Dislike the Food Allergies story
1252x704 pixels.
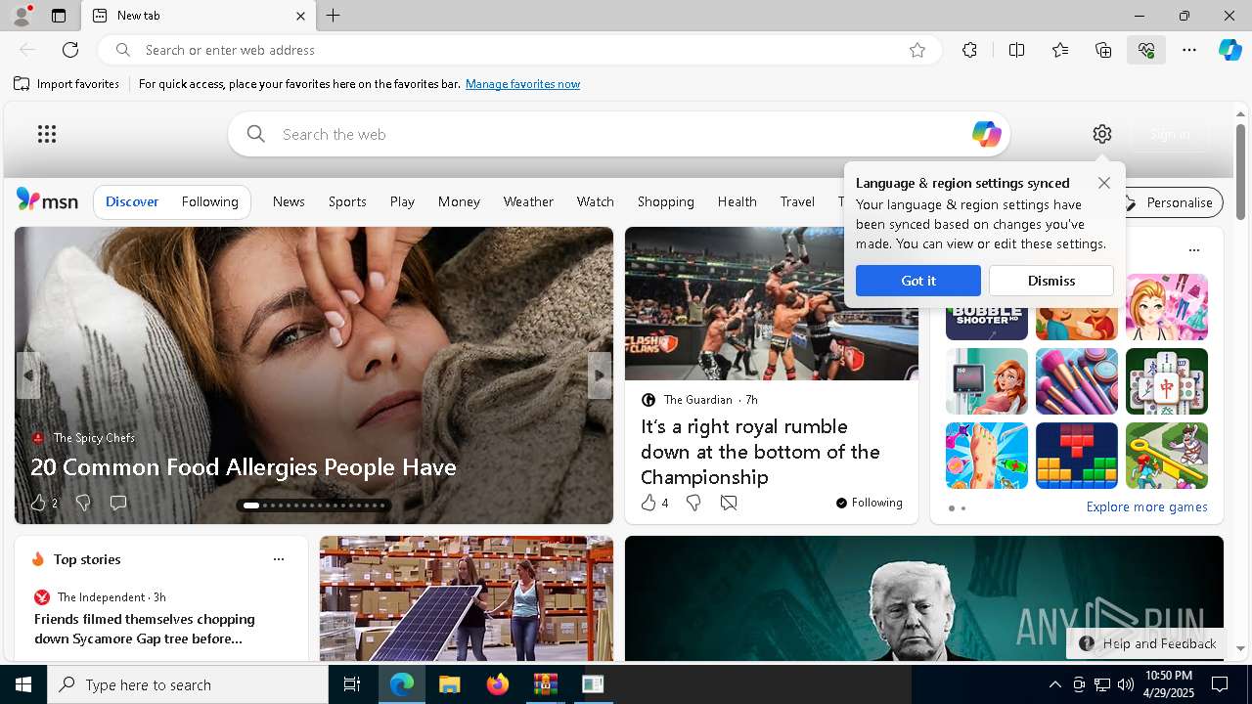click(83, 503)
